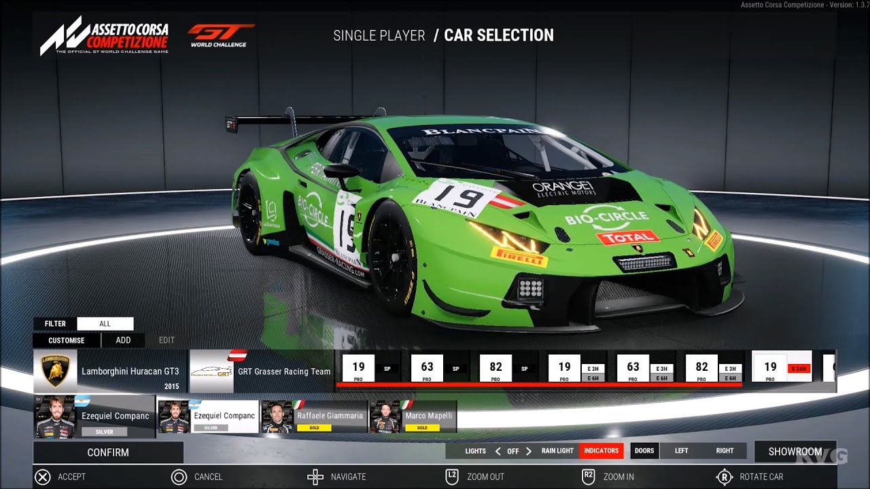Confirm the car selection
This screenshot has height=489, width=870.
[108, 452]
